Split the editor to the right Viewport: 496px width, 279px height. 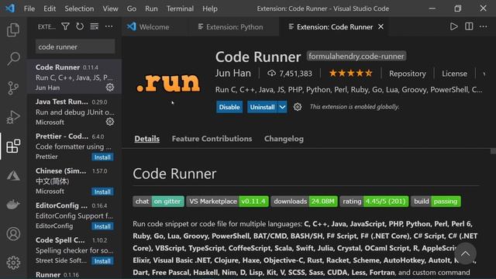(x=469, y=26)
